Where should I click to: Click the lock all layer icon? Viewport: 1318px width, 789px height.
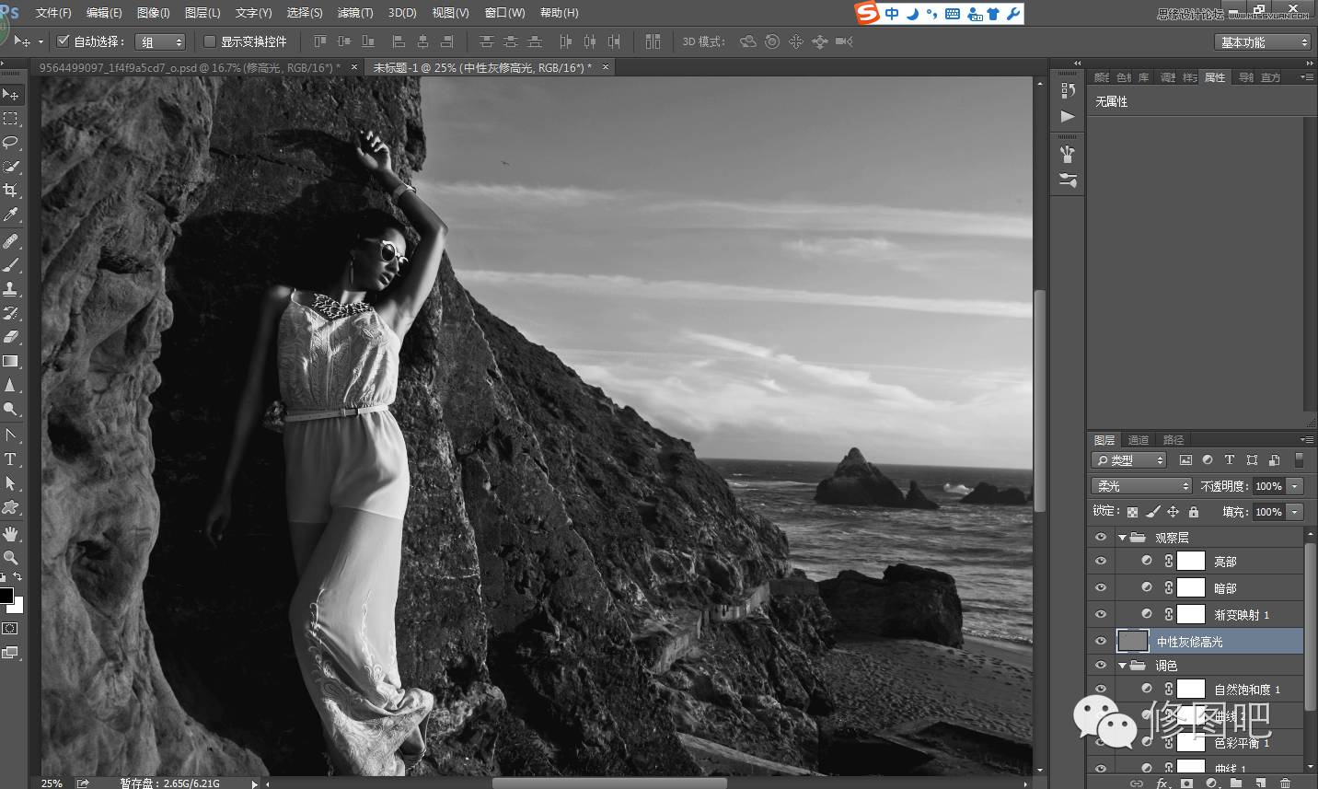coord(1194,512)
